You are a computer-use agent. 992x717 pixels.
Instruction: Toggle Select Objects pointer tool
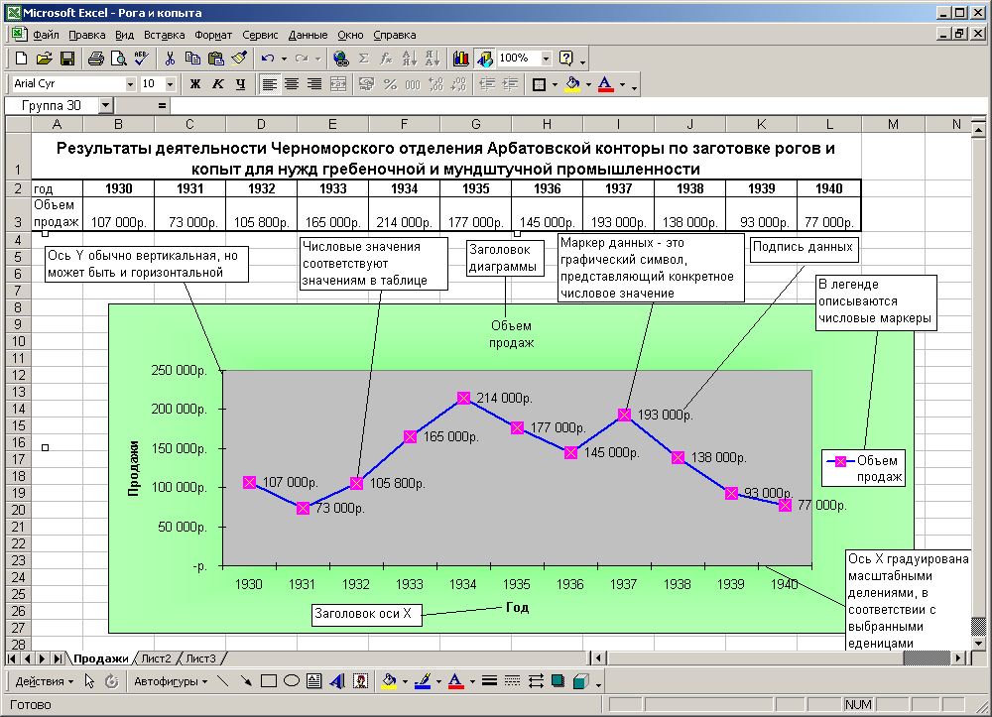[x=89, y=681]
